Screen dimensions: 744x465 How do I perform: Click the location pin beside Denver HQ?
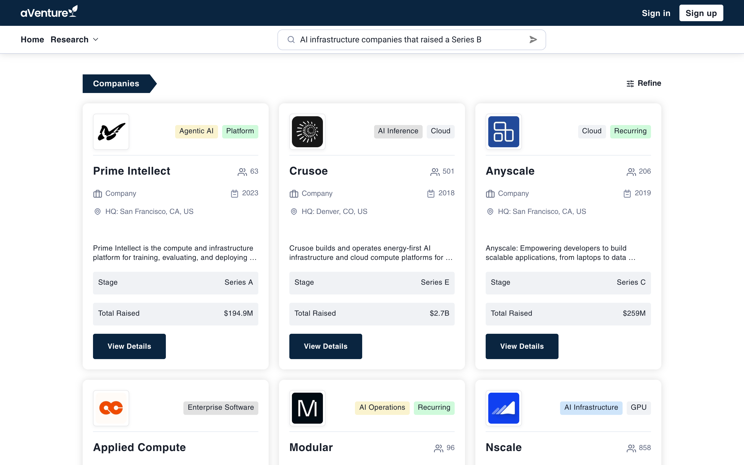point(294,212)
